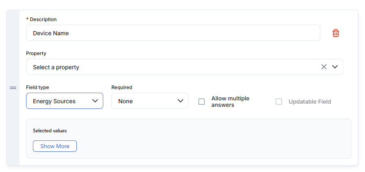Screen dimensions: 365x172
Task: Click the Description field label
Action: pyautogui.click(x=41, y=19)
